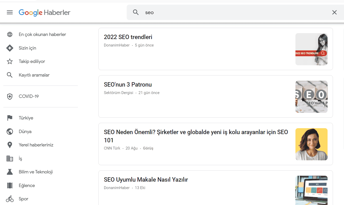Screen dimensions: 344x205
Task: Click the building icon for İş
Action: (x=10, y=159)
